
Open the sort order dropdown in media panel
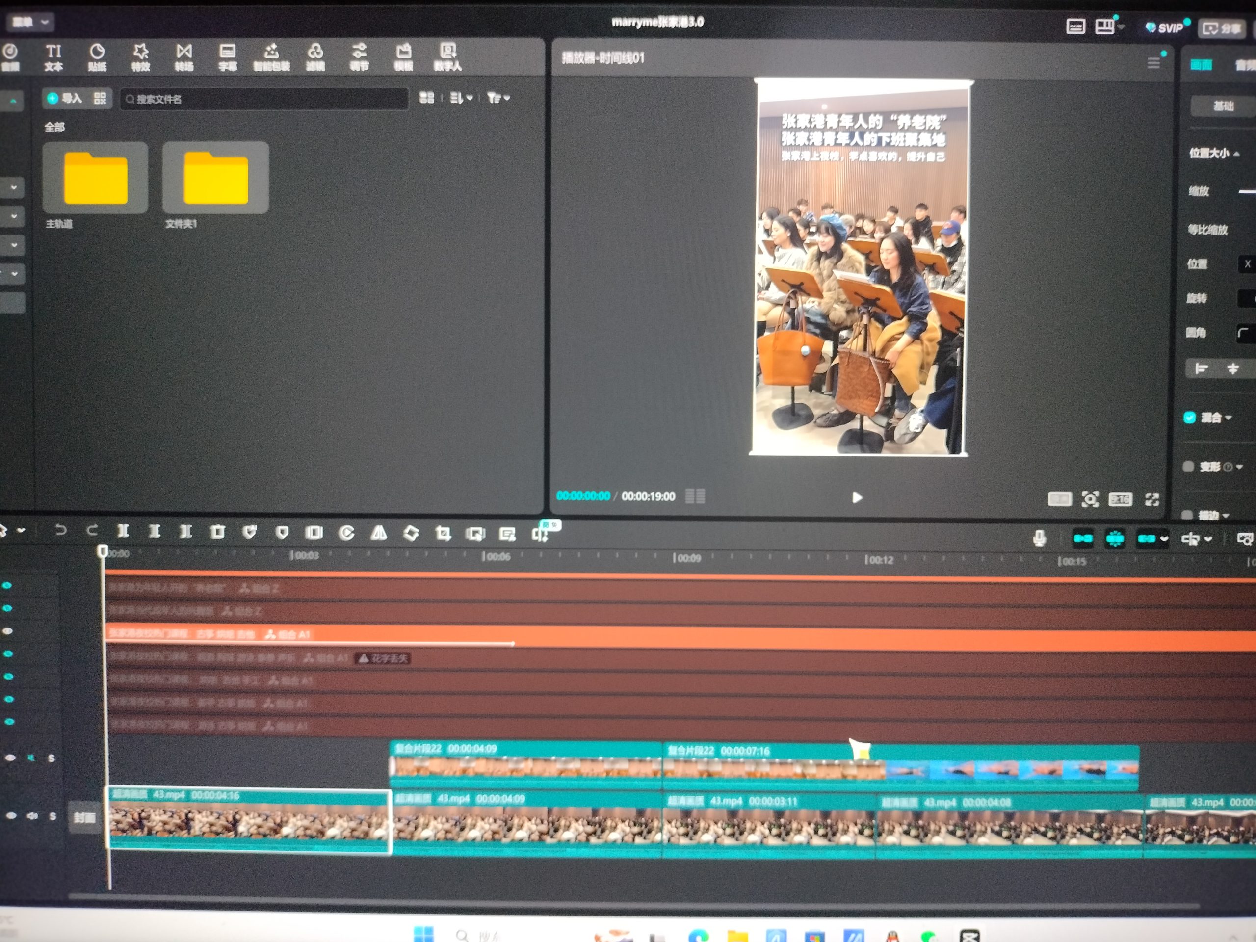461,98
